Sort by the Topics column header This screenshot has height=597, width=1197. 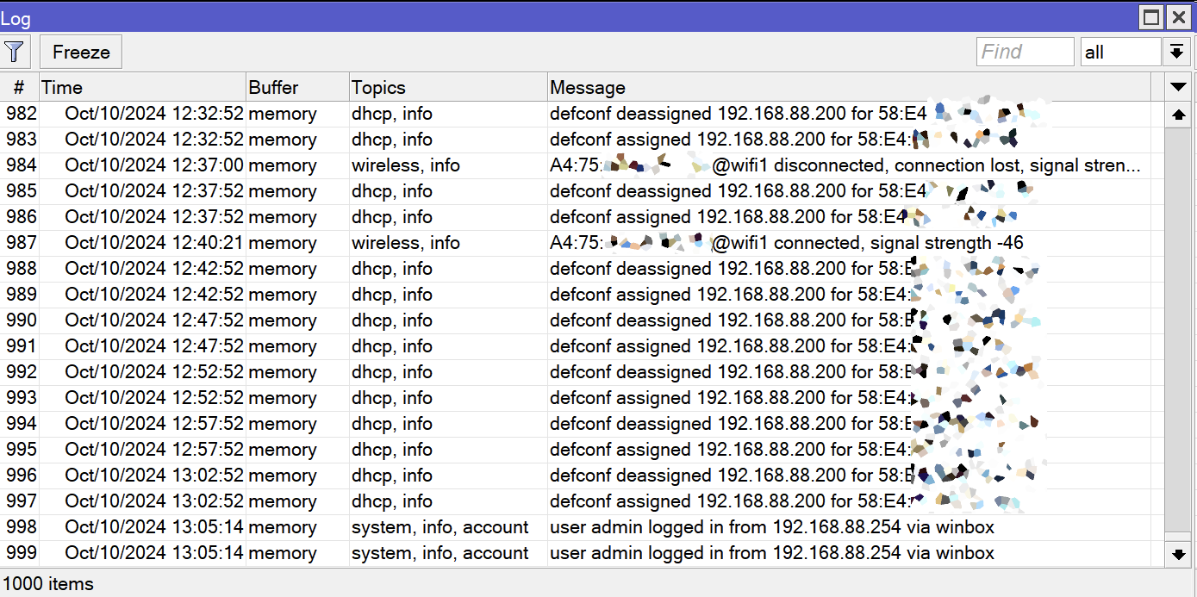point(448,87)
